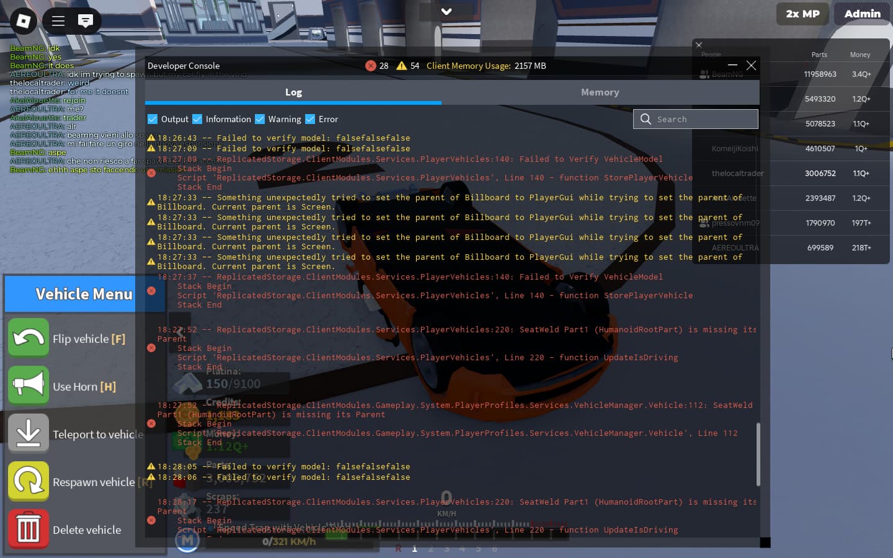Expand the top center chevron dropdown
This screenshot has width=893, height=558.
446,11
